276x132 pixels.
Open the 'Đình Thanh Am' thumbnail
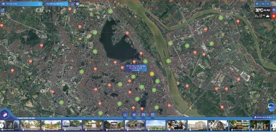(x=10, y=125)
